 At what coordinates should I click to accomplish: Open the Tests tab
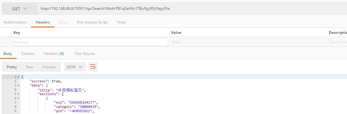point(121,22)
